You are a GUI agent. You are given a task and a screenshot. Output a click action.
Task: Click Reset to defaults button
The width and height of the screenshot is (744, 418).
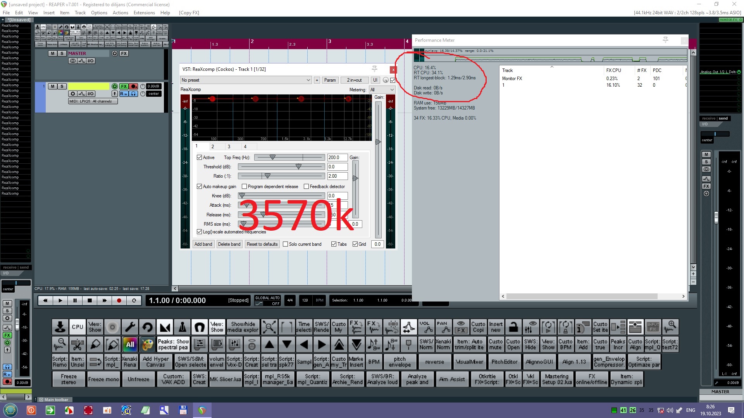pos(262,244)
